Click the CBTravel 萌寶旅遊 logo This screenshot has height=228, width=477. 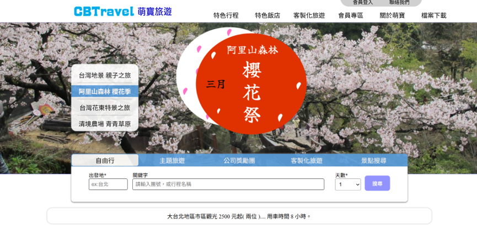point(123,12)
